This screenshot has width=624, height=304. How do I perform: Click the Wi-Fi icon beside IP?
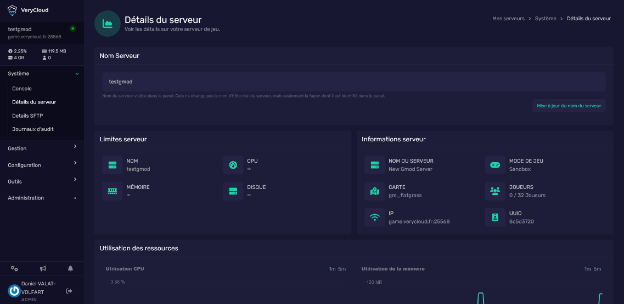[375, 217]
